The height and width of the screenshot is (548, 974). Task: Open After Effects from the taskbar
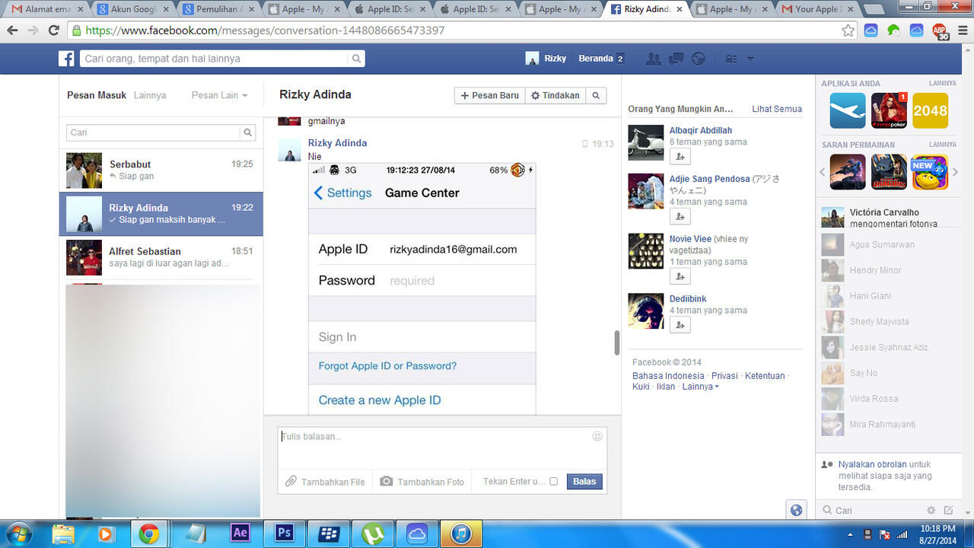click(240, 533)
